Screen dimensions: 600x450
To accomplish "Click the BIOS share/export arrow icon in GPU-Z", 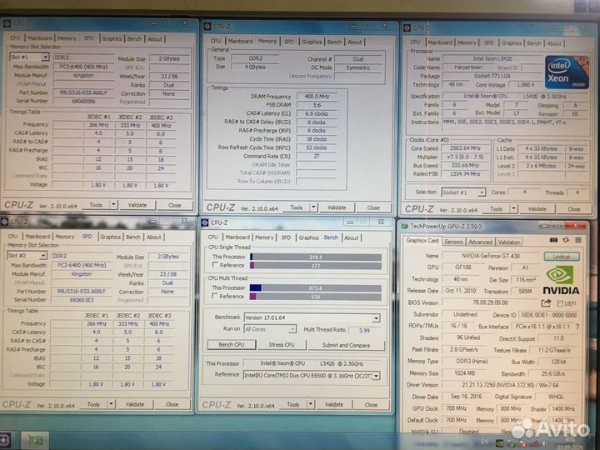I will point(546,303).
